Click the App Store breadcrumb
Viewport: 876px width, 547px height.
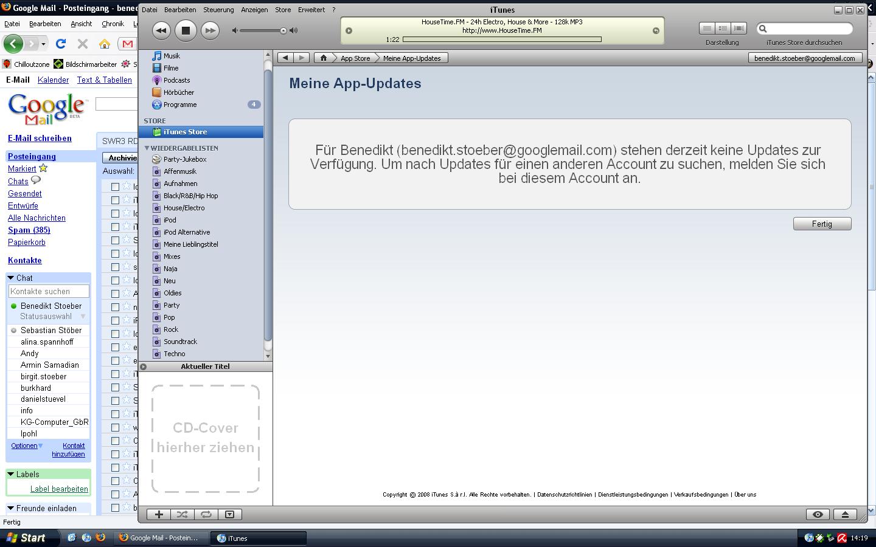click(355, 58)
